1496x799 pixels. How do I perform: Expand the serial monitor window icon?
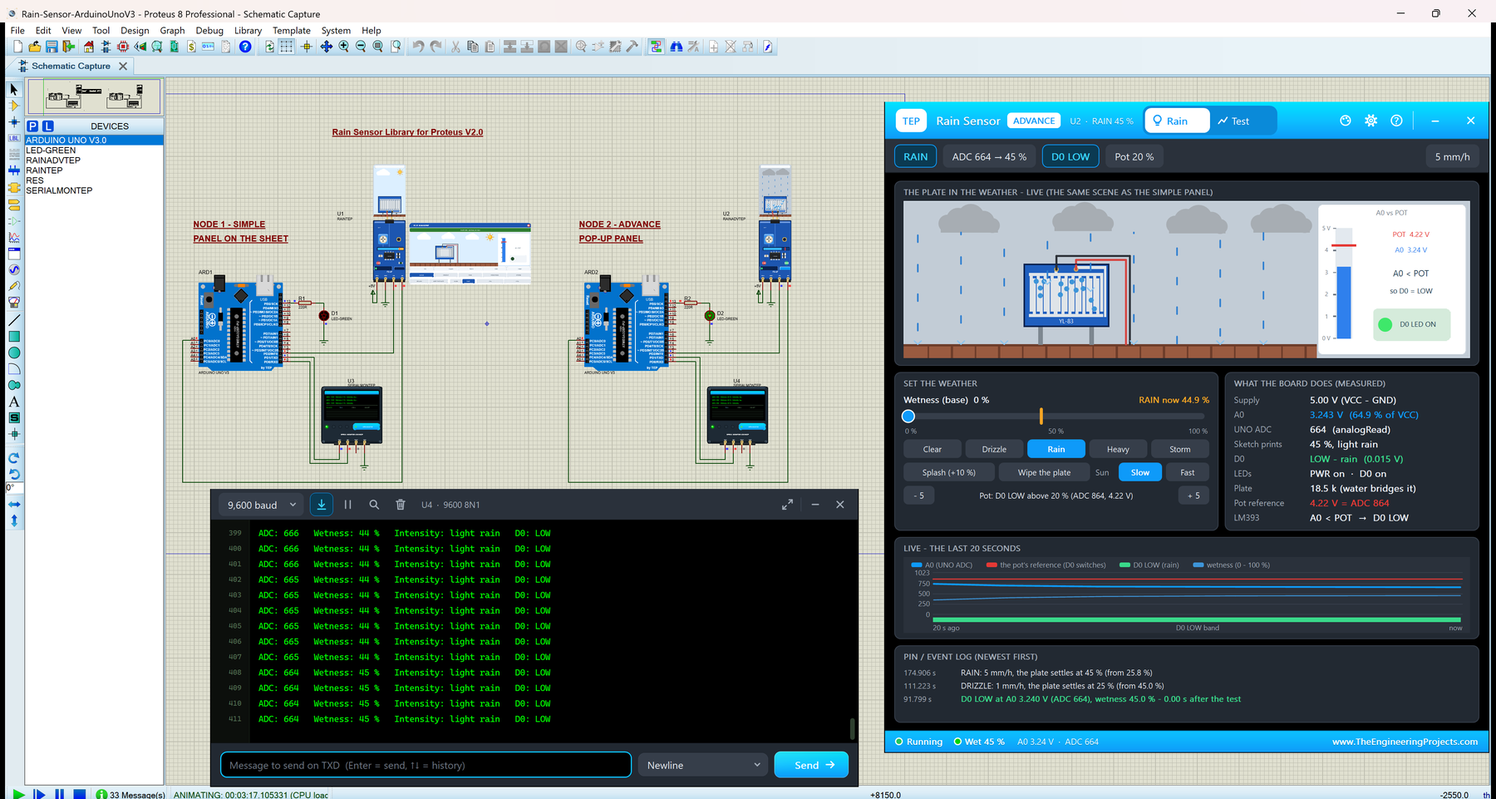point(787,505)
